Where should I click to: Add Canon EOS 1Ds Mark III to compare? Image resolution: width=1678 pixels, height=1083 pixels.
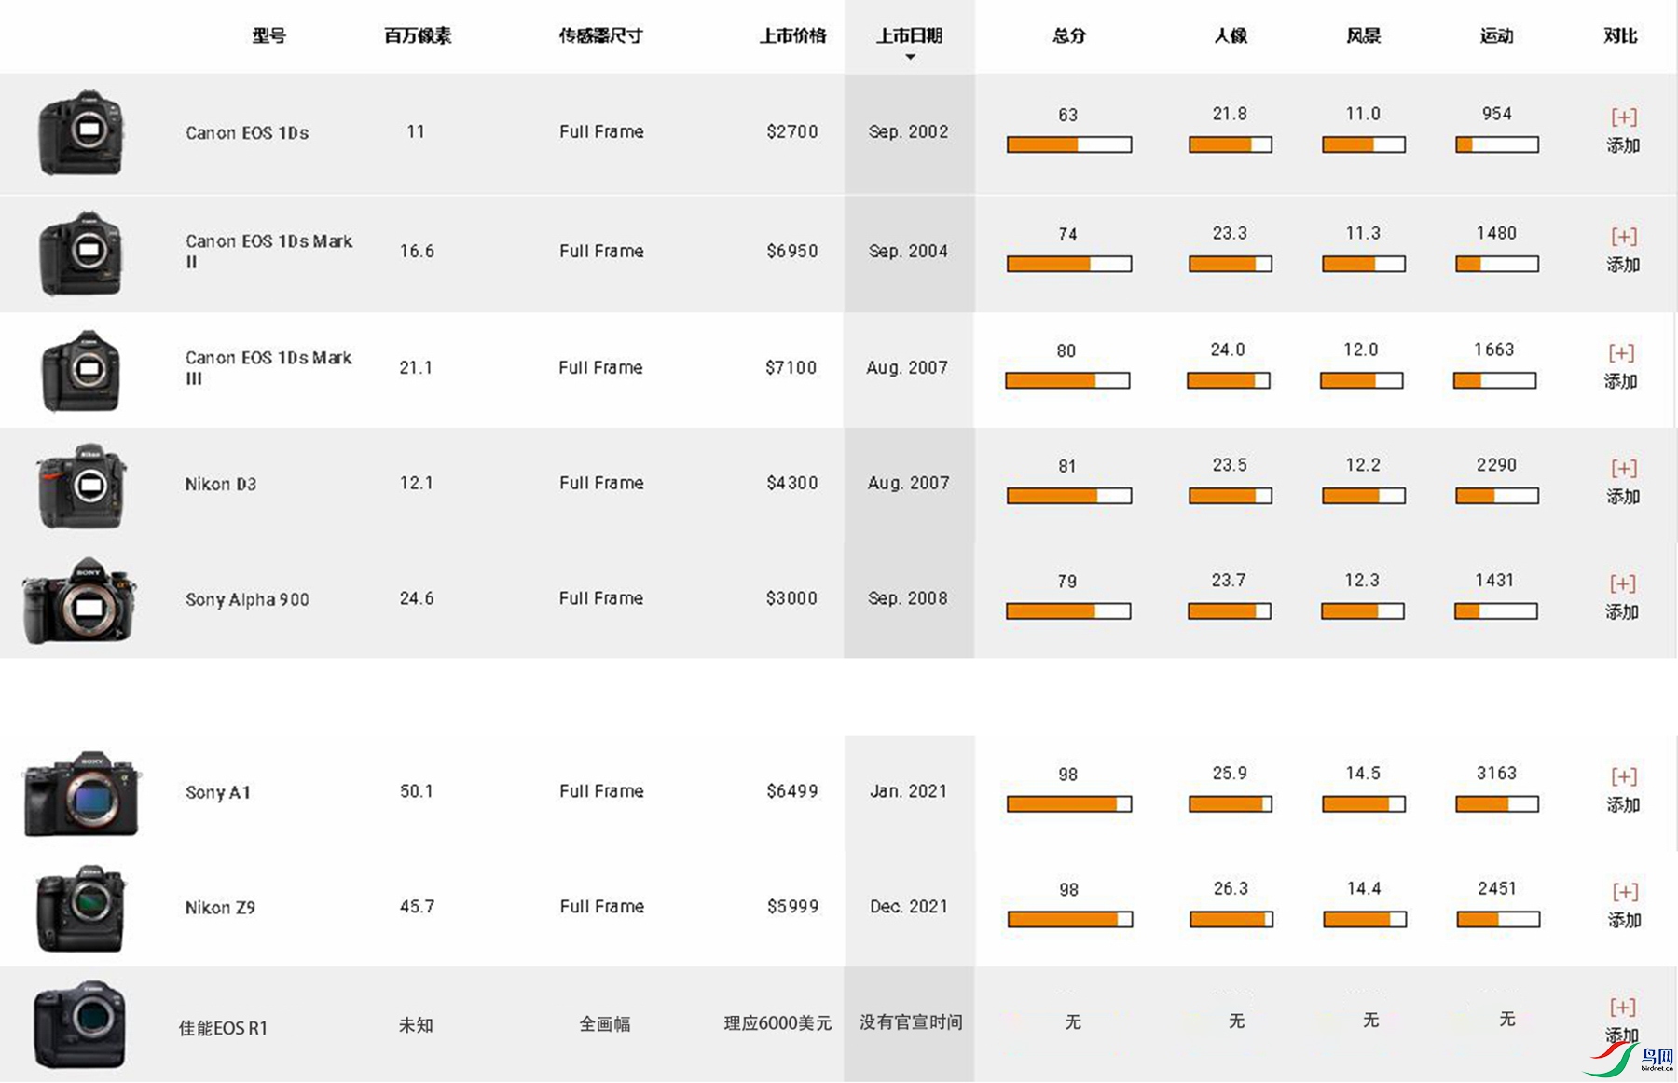[1621, 353]
